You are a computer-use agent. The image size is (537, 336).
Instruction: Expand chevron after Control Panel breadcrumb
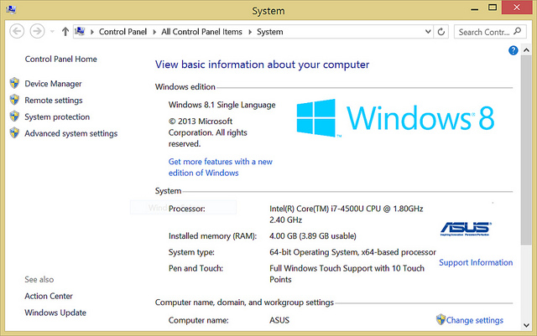click(154, 32)
